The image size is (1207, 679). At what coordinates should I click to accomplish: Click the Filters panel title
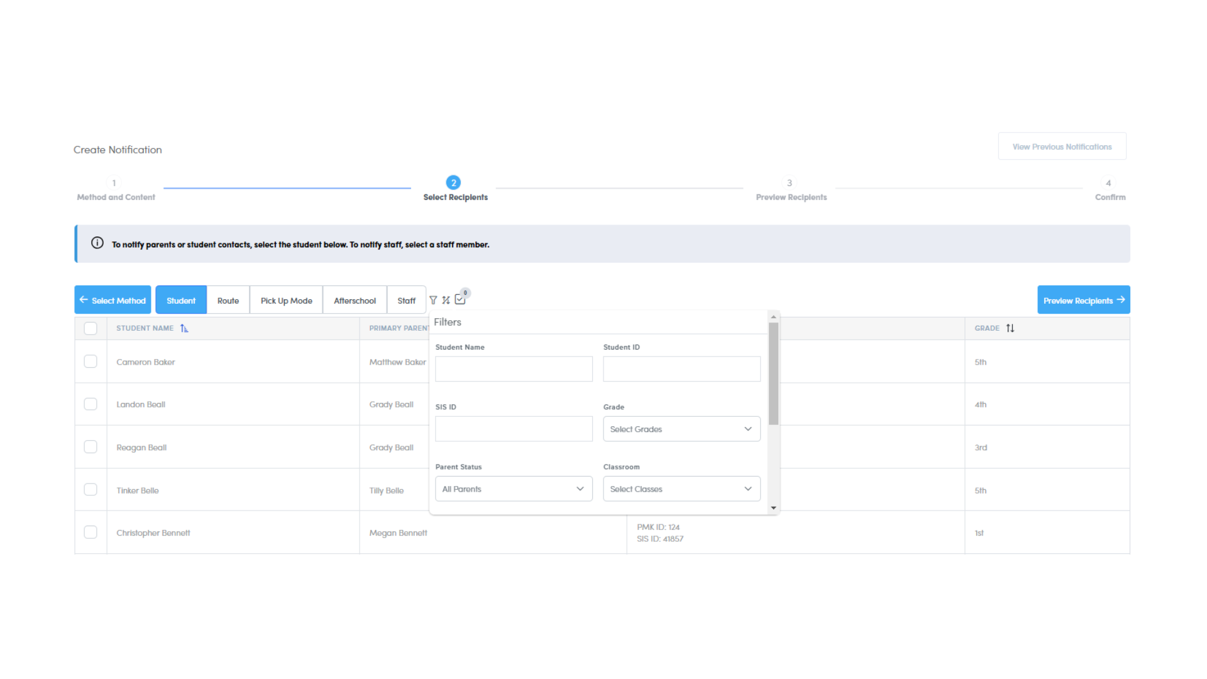[x=448, y=322]
